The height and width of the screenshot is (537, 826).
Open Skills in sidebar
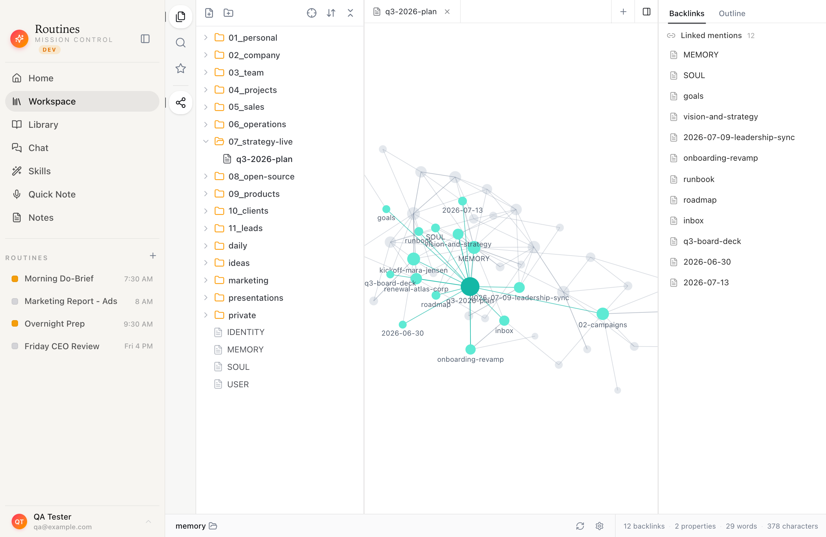click(x=82, y=171)
